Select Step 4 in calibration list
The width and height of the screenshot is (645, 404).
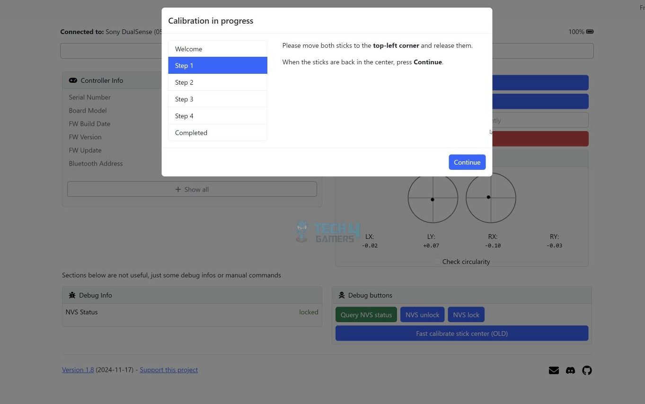click(x=218, y=116)
